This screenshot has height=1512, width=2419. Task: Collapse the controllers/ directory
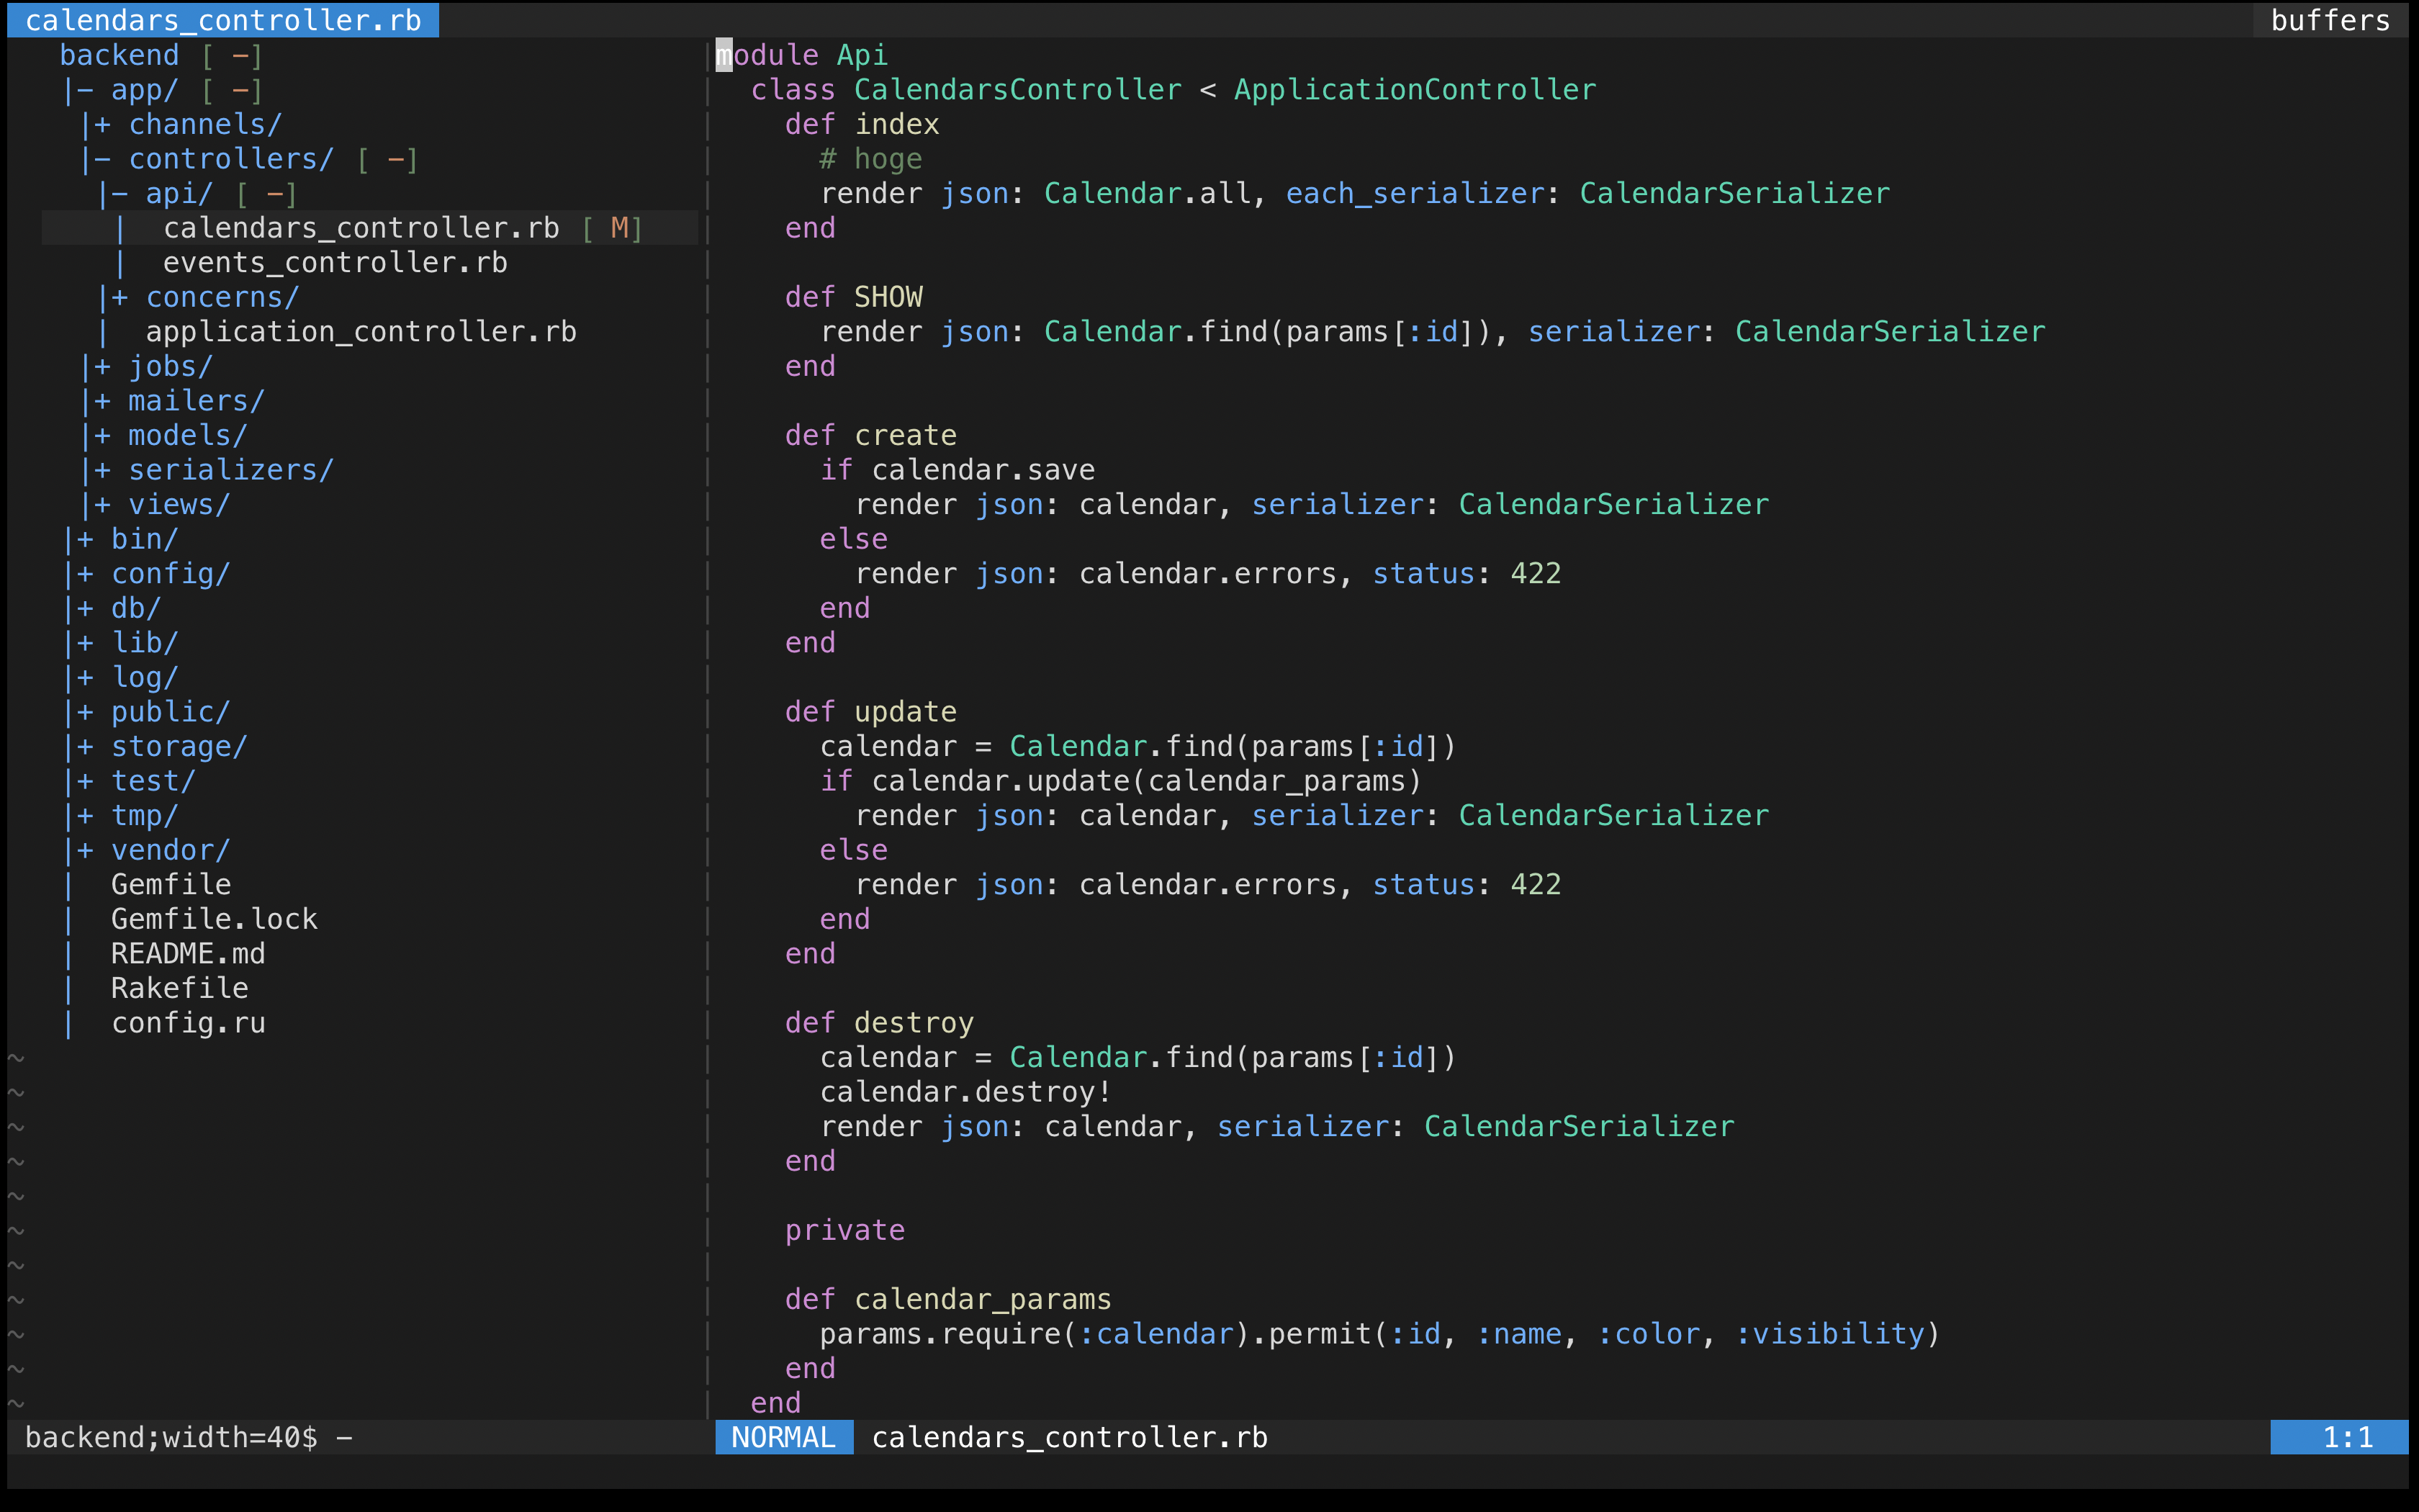tap(229, 158)
